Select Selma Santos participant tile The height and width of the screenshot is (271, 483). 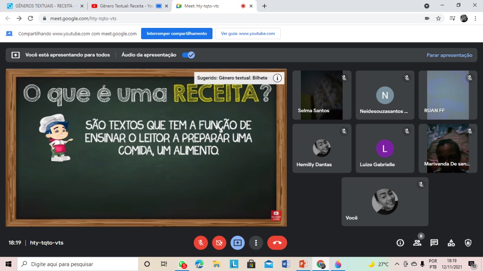[x=322, y=95]
